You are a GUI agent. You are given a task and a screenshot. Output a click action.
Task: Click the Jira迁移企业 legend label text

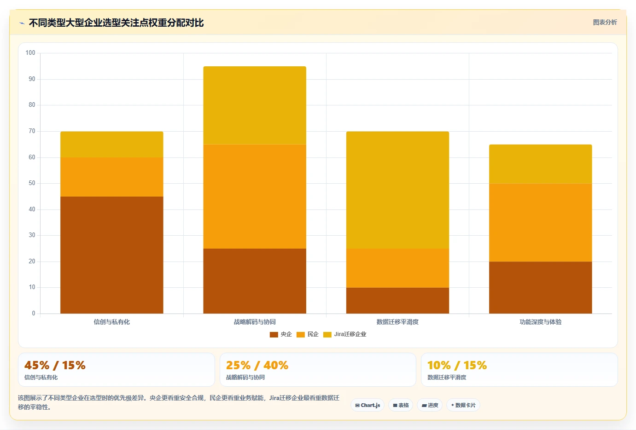click(x=350, y=334)
